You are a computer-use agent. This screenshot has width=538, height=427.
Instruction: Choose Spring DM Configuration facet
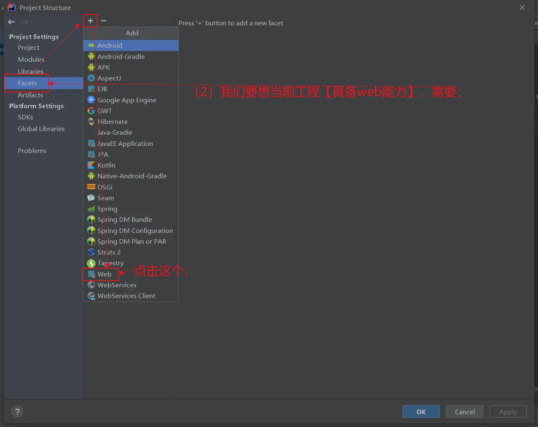click(131, 230)
